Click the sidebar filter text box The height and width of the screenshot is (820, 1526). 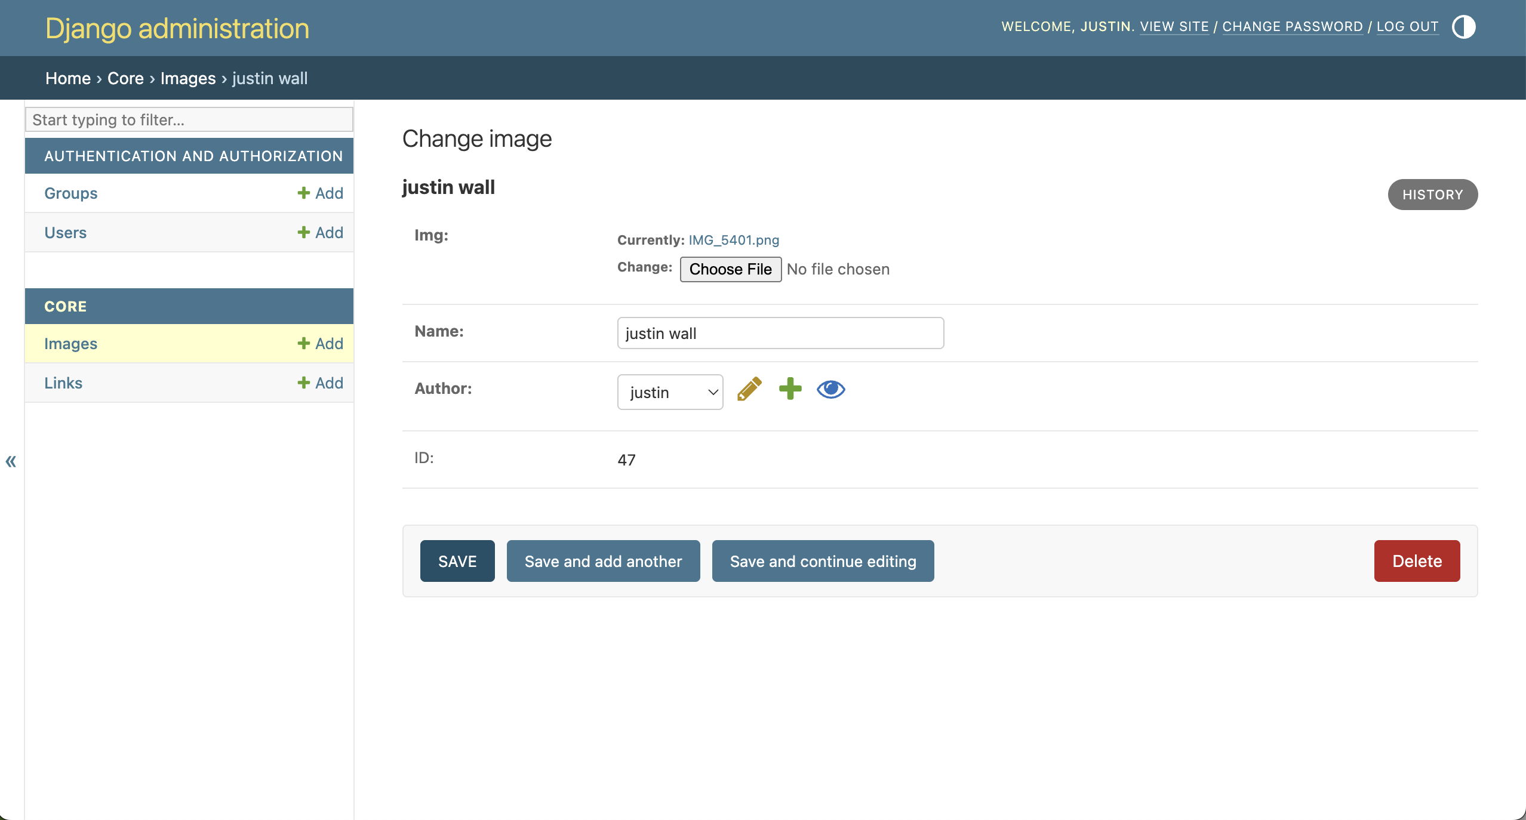189,120
